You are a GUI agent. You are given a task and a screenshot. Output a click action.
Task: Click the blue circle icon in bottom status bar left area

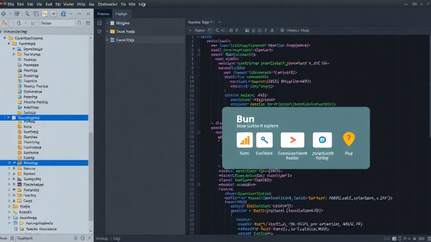click(76, 239)
